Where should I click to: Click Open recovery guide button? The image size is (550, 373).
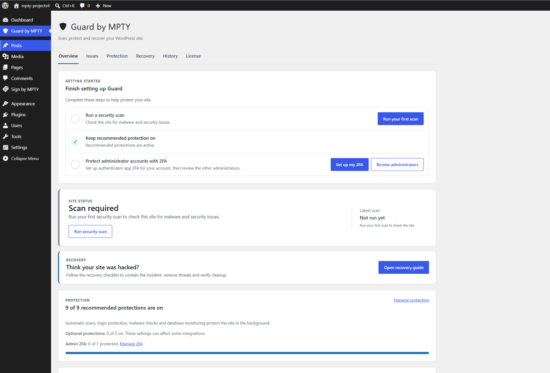click(x=404, y=267)
